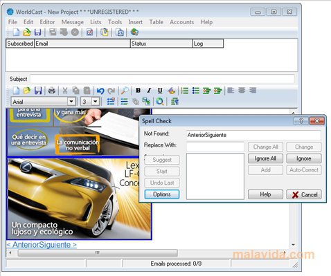331x276 pixels.
Task: Print the message with the printer icon
Action: pos(51,91)
